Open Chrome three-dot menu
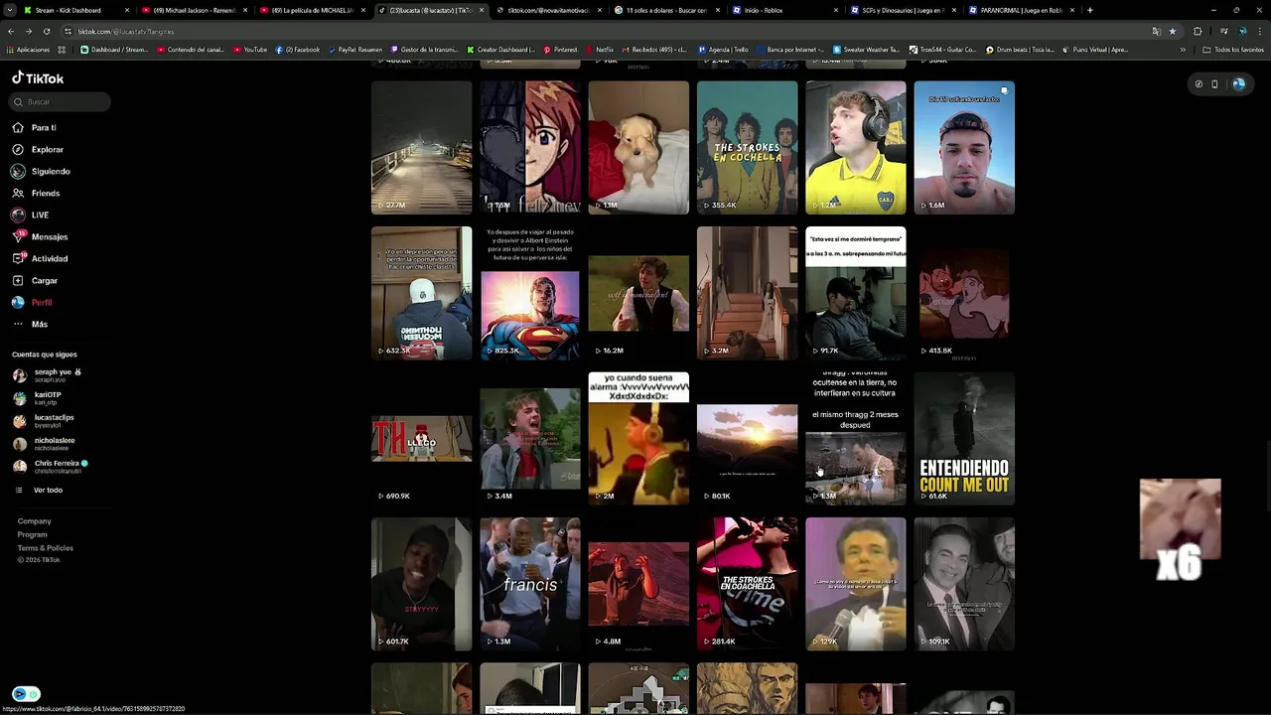Screen dimensions: 1271x715 click(1260, 31)
